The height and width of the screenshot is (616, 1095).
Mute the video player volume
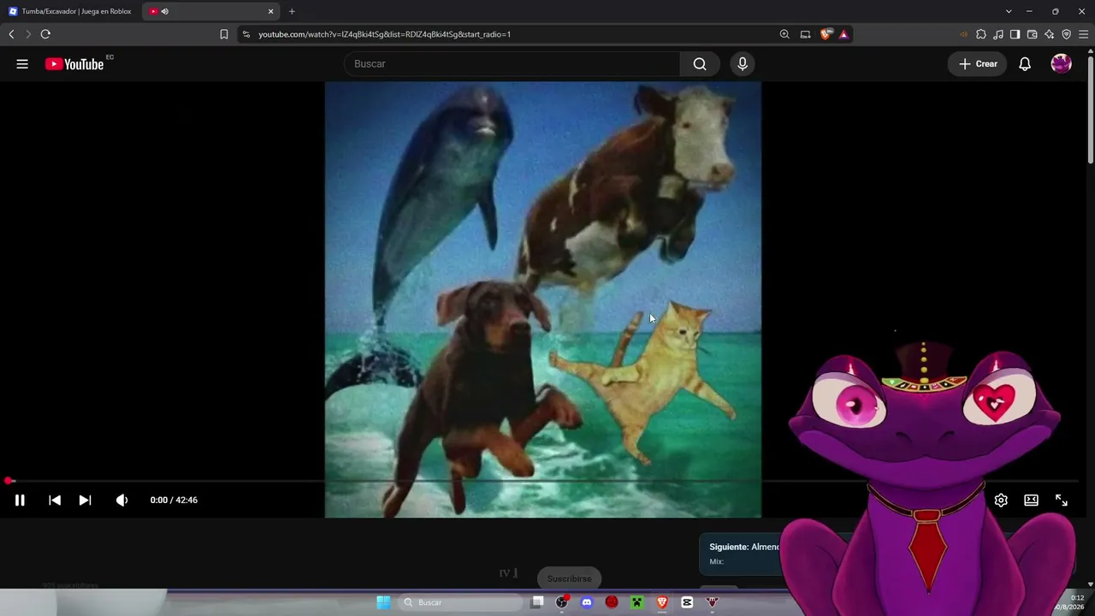(x=121, y=500)
